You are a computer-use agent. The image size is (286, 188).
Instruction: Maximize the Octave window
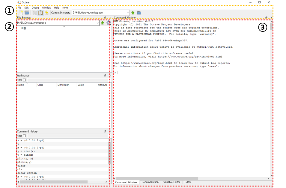point(260,2)
